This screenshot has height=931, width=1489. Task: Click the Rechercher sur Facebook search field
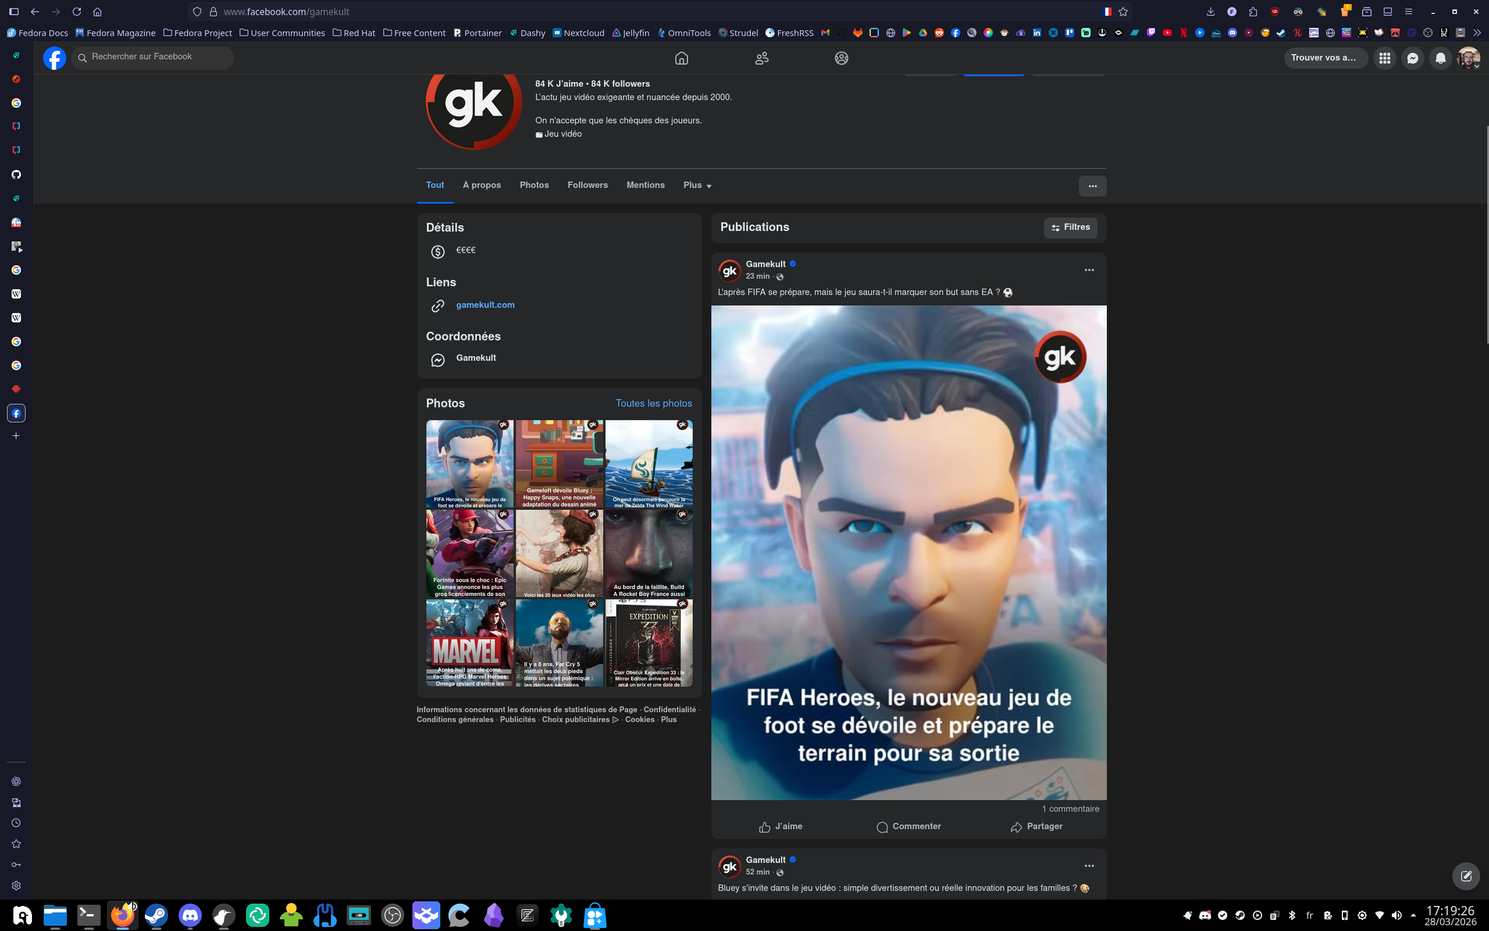click(x=152, y=57)
